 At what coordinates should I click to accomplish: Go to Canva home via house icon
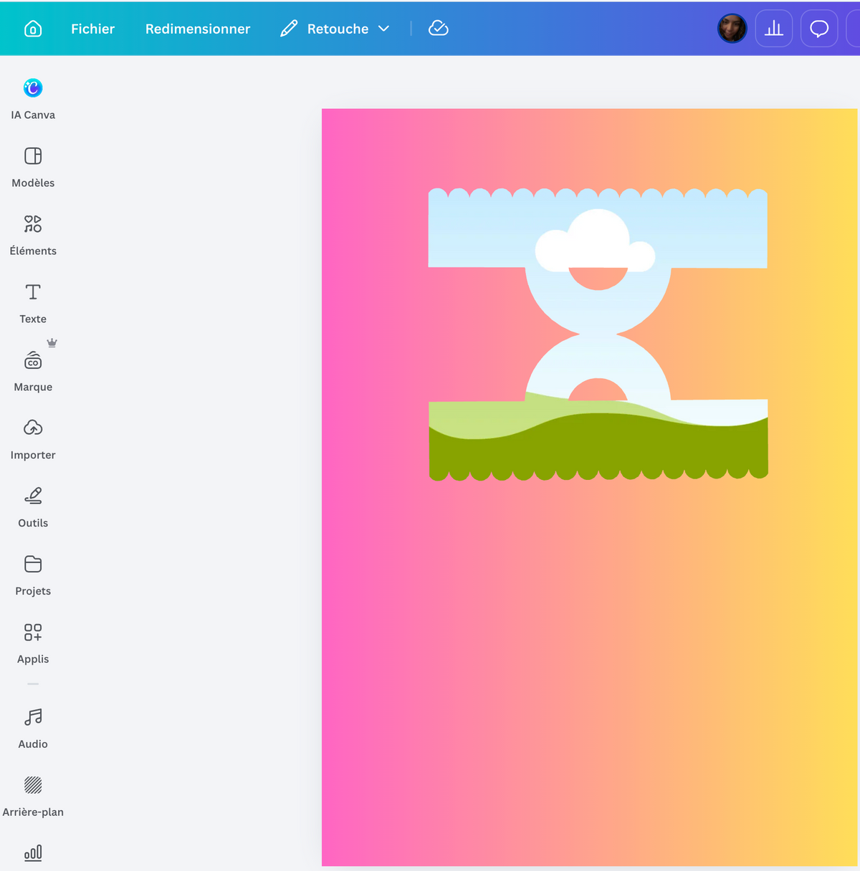click(33, 29)
